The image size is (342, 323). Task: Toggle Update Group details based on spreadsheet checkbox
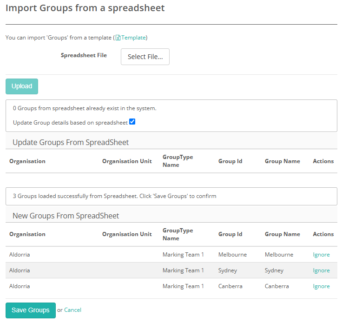coord(132,122)
